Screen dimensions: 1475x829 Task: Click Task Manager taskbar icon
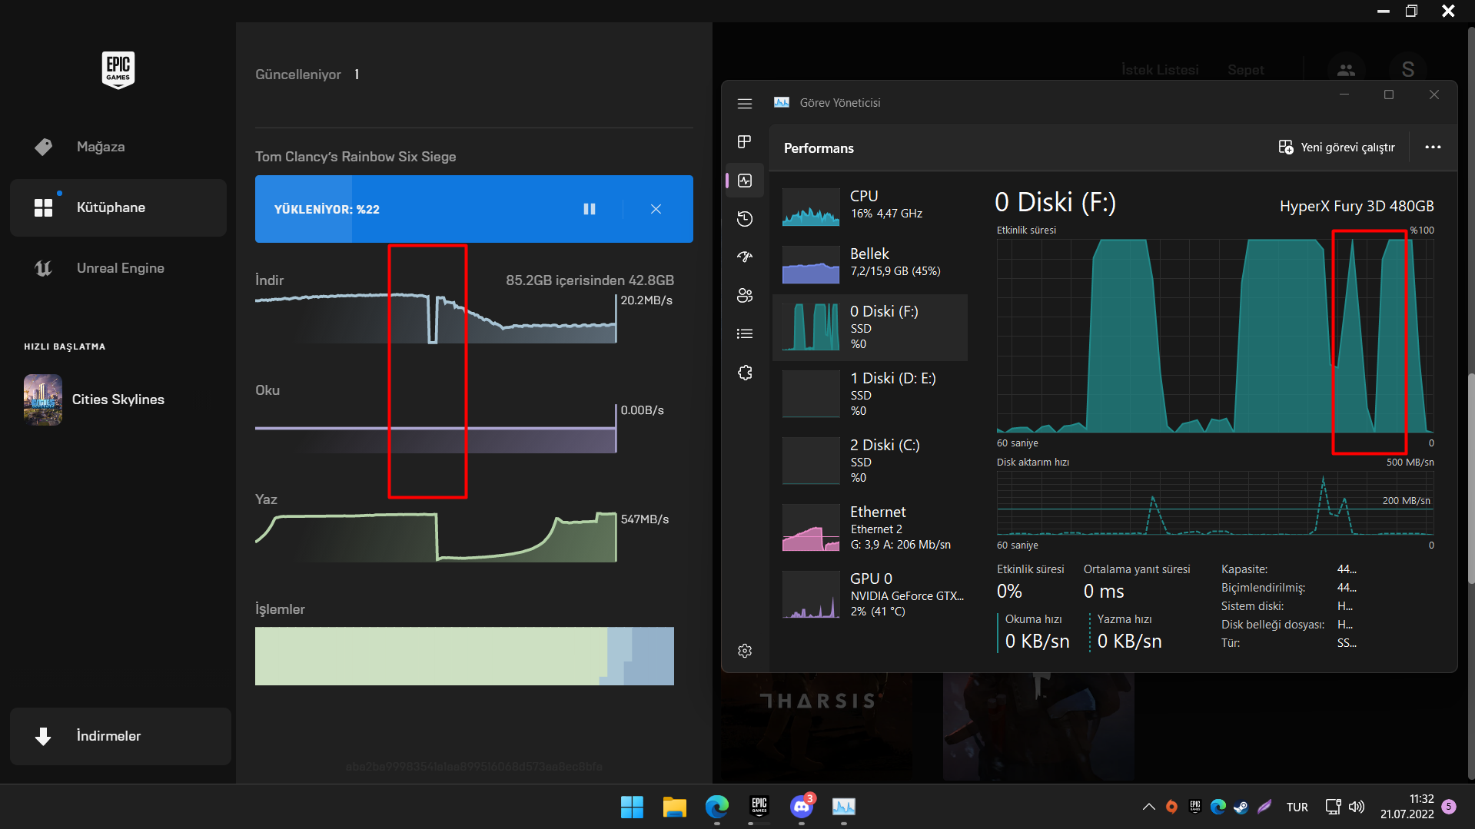pyautogui.click(x=844, y=807)
